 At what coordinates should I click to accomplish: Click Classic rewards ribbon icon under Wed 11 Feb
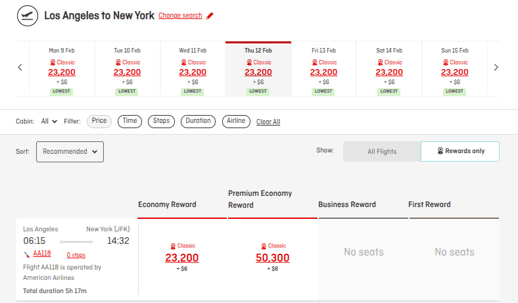[183, 62]
